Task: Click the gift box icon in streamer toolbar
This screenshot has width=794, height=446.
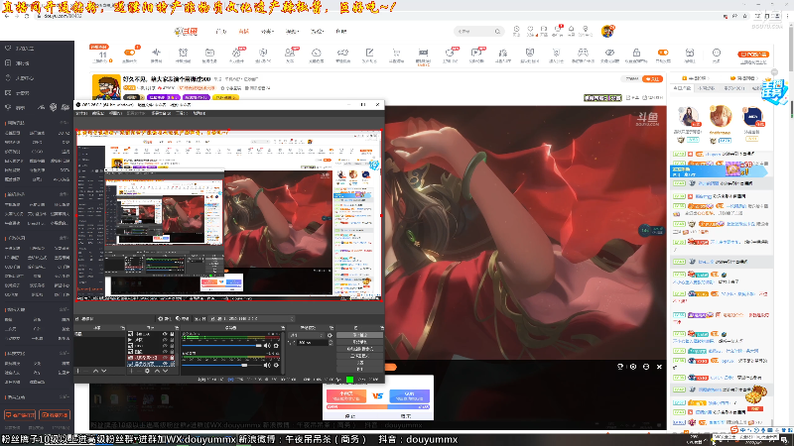Action: coord(690,53)
